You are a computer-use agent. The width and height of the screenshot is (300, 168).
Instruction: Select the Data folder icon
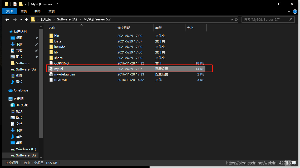pos(51,41)
